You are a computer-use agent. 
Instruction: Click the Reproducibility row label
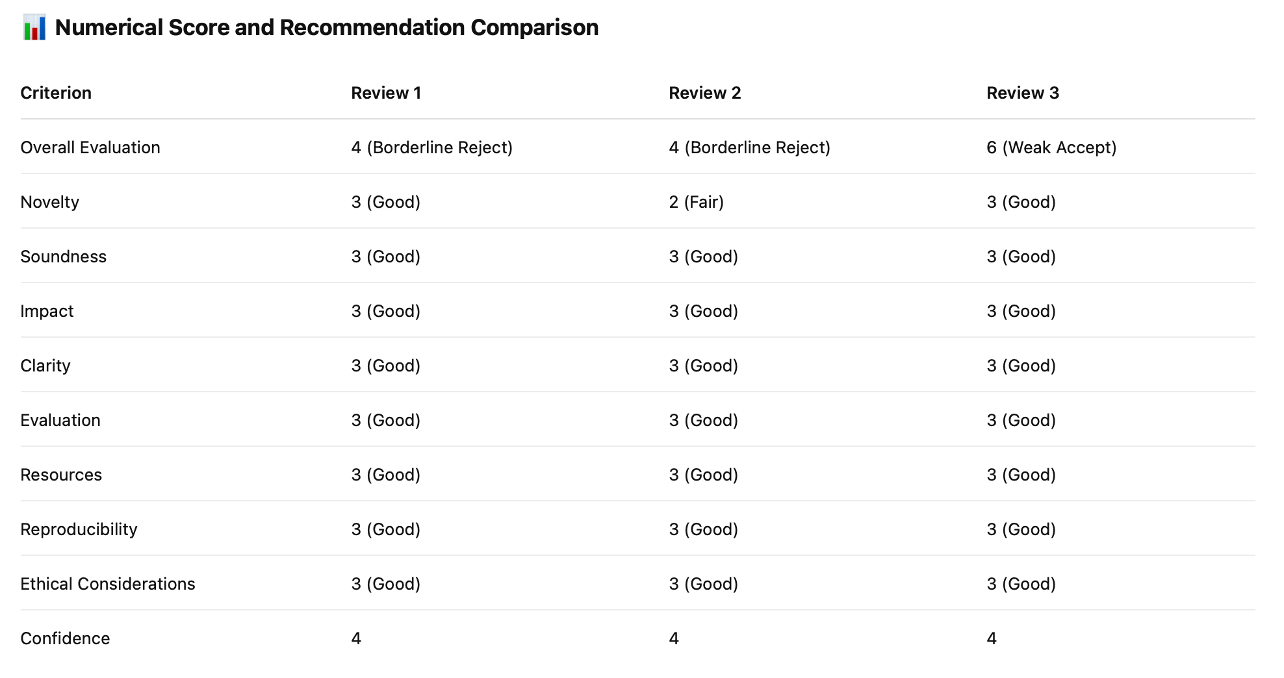coord(79,529)
